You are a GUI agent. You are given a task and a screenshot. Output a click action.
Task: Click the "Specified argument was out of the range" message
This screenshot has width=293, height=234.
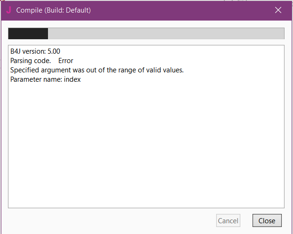pos(97,70)
